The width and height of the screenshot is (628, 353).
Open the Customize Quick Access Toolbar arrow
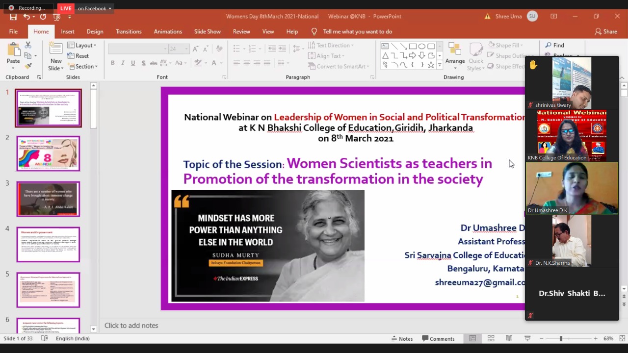click(71, 17)
